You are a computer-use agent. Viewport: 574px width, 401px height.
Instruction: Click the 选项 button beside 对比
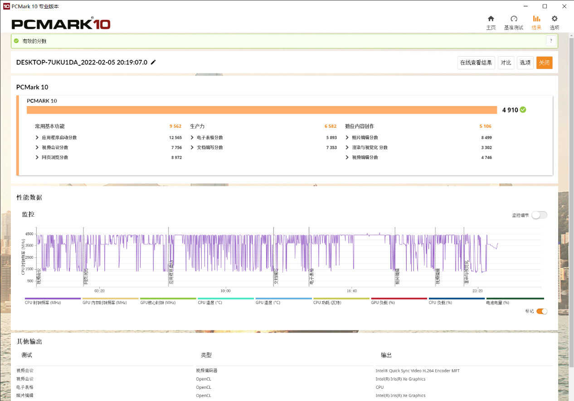(x=525, y=63)
